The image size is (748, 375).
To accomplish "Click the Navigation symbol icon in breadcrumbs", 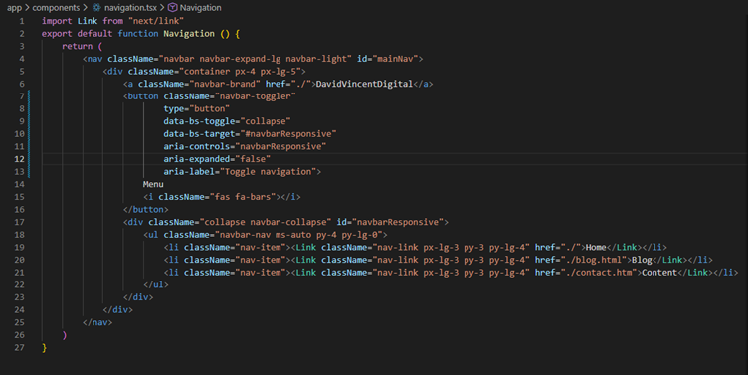I will pyautogui.click(x=173, y=8).
